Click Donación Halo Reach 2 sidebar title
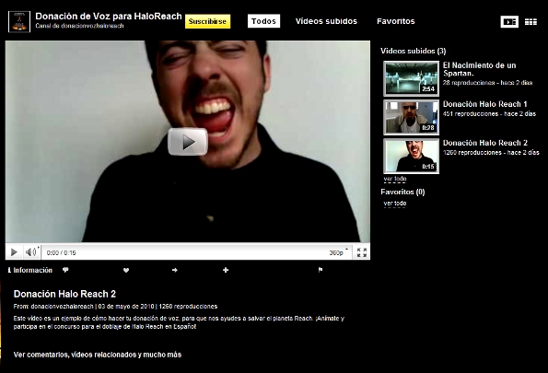Screen dimensions: 548x373 point(485,143)
